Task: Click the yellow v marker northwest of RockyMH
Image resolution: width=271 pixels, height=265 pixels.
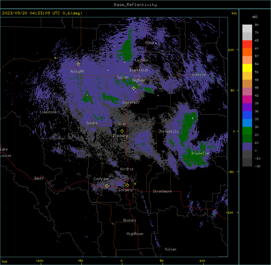Action: pyautogui.click(x=55, y=58)
